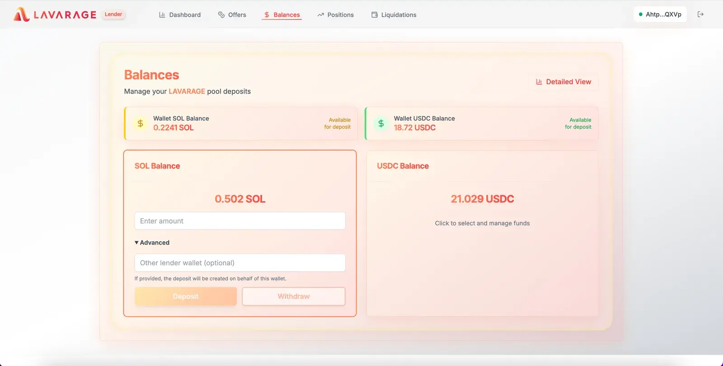This screenshot has width=723, height=366.
Task: Focus the Enter amount field
Action: (x=240, y=221)
